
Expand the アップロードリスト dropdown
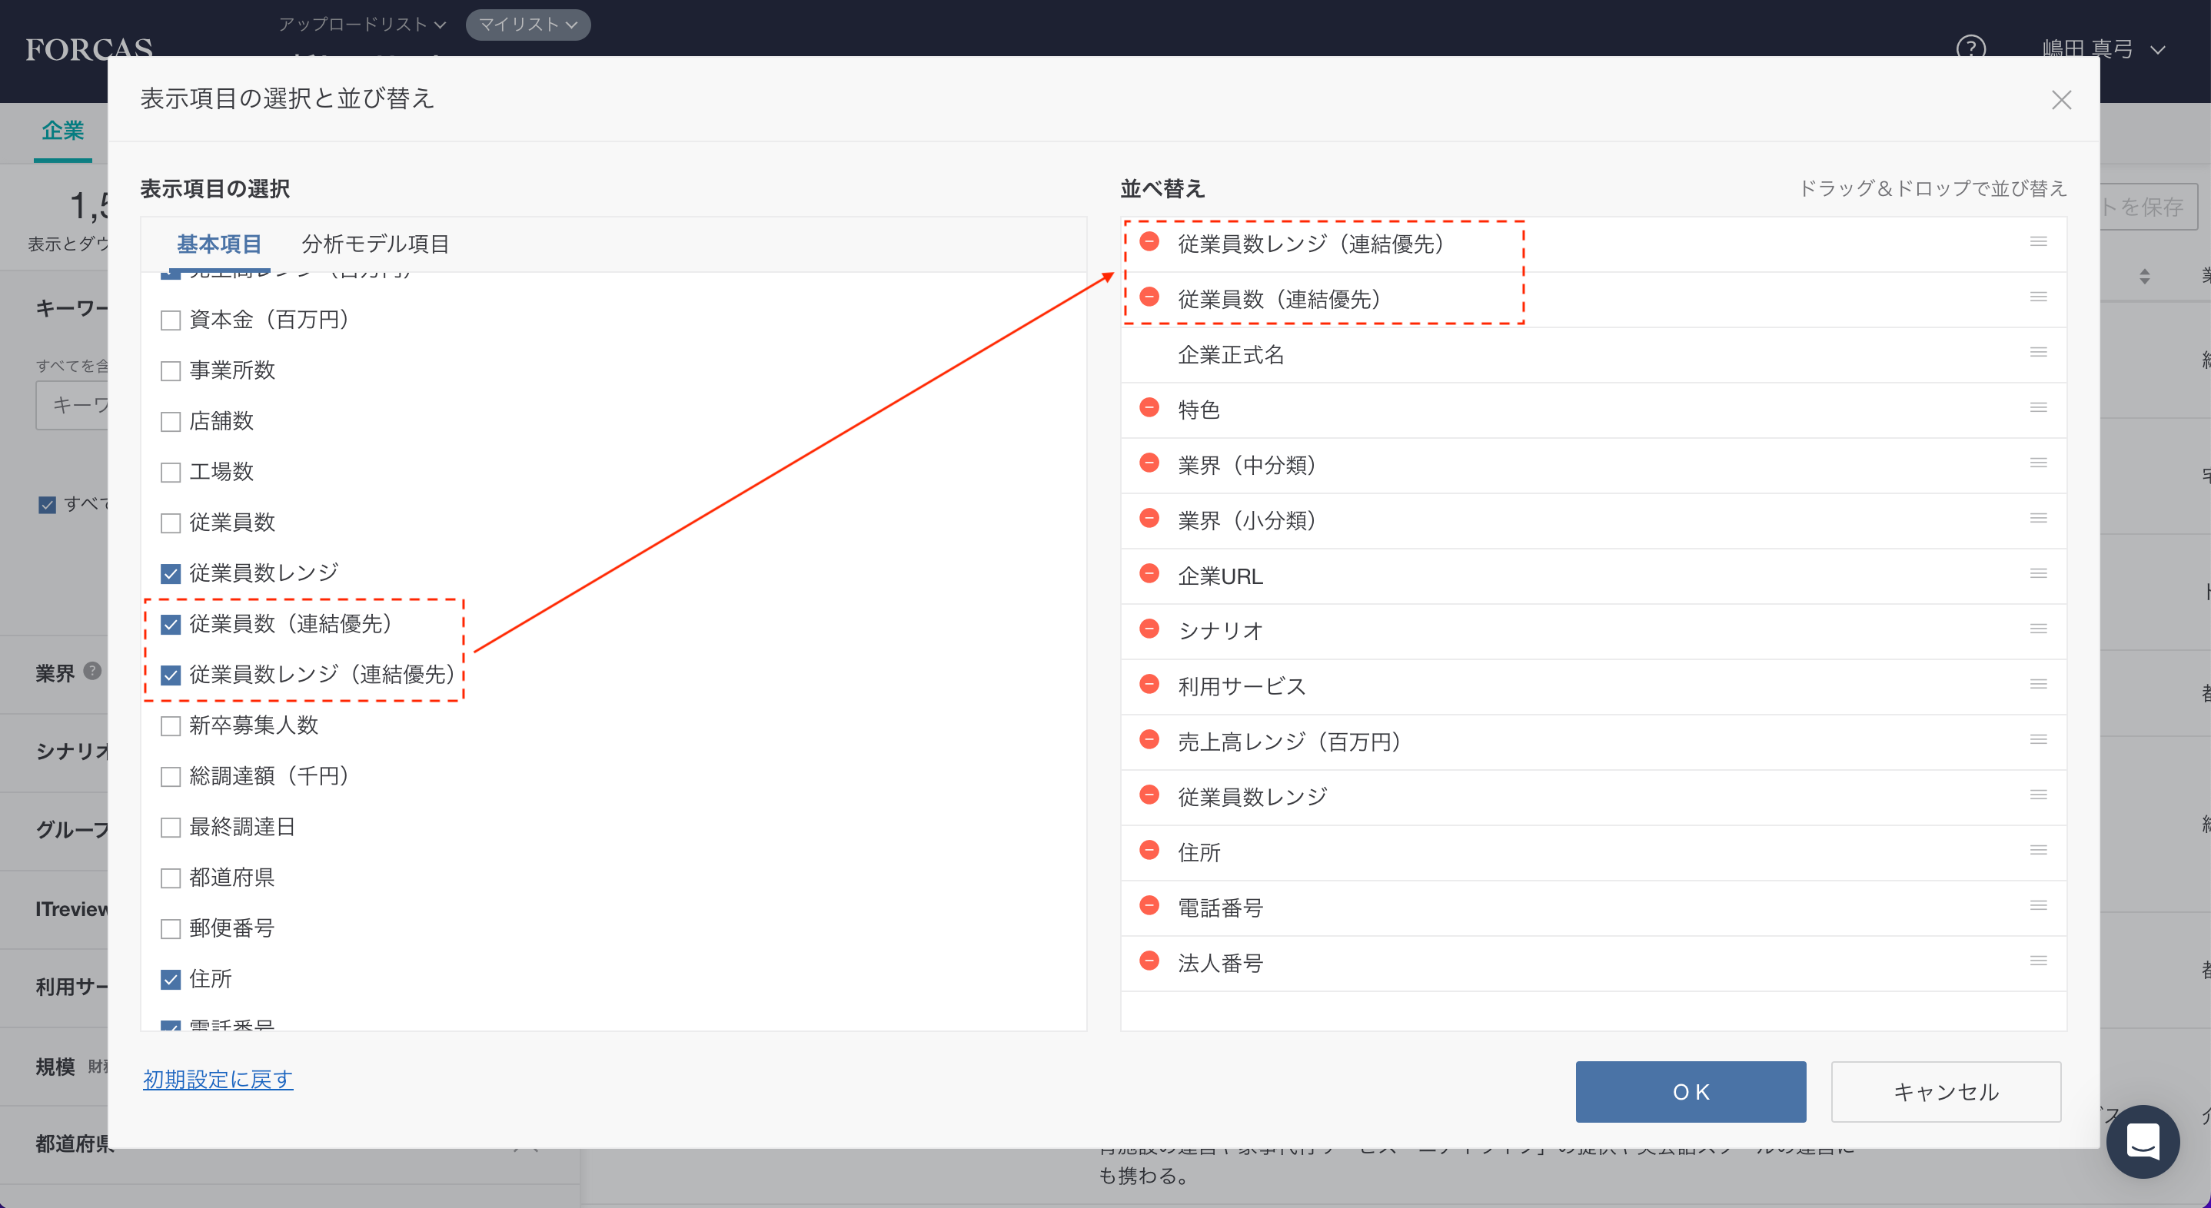point(361,25)
